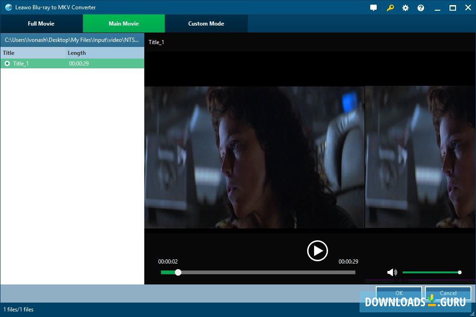Play the Title_1 preview video

[x=317, y=251]
